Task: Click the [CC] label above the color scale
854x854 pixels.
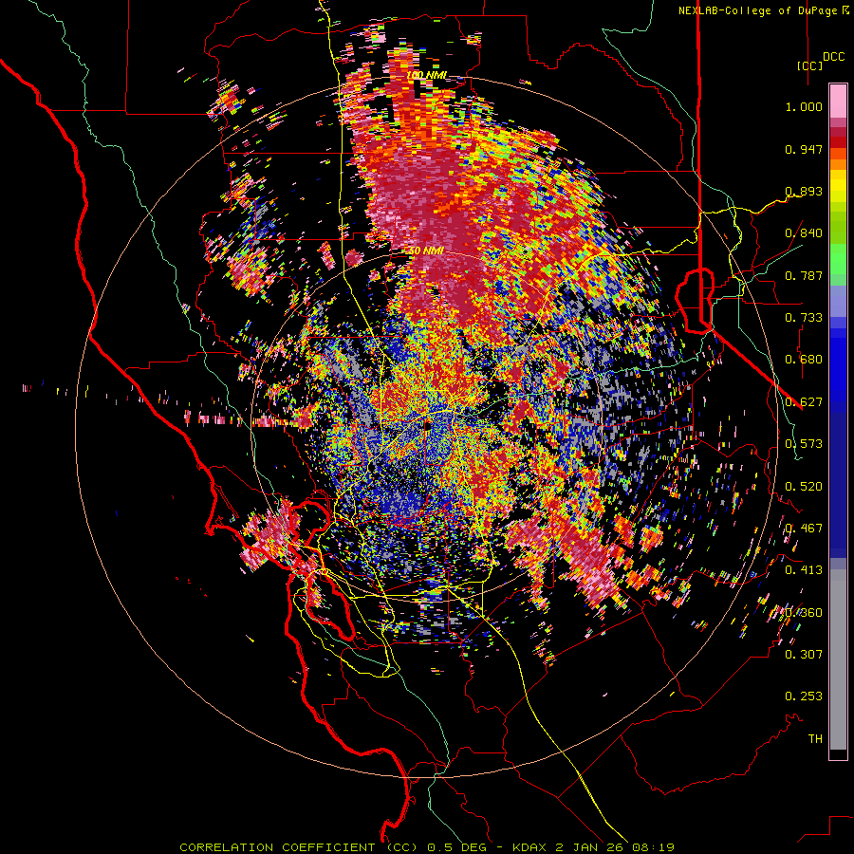Action: click(809, 65)
